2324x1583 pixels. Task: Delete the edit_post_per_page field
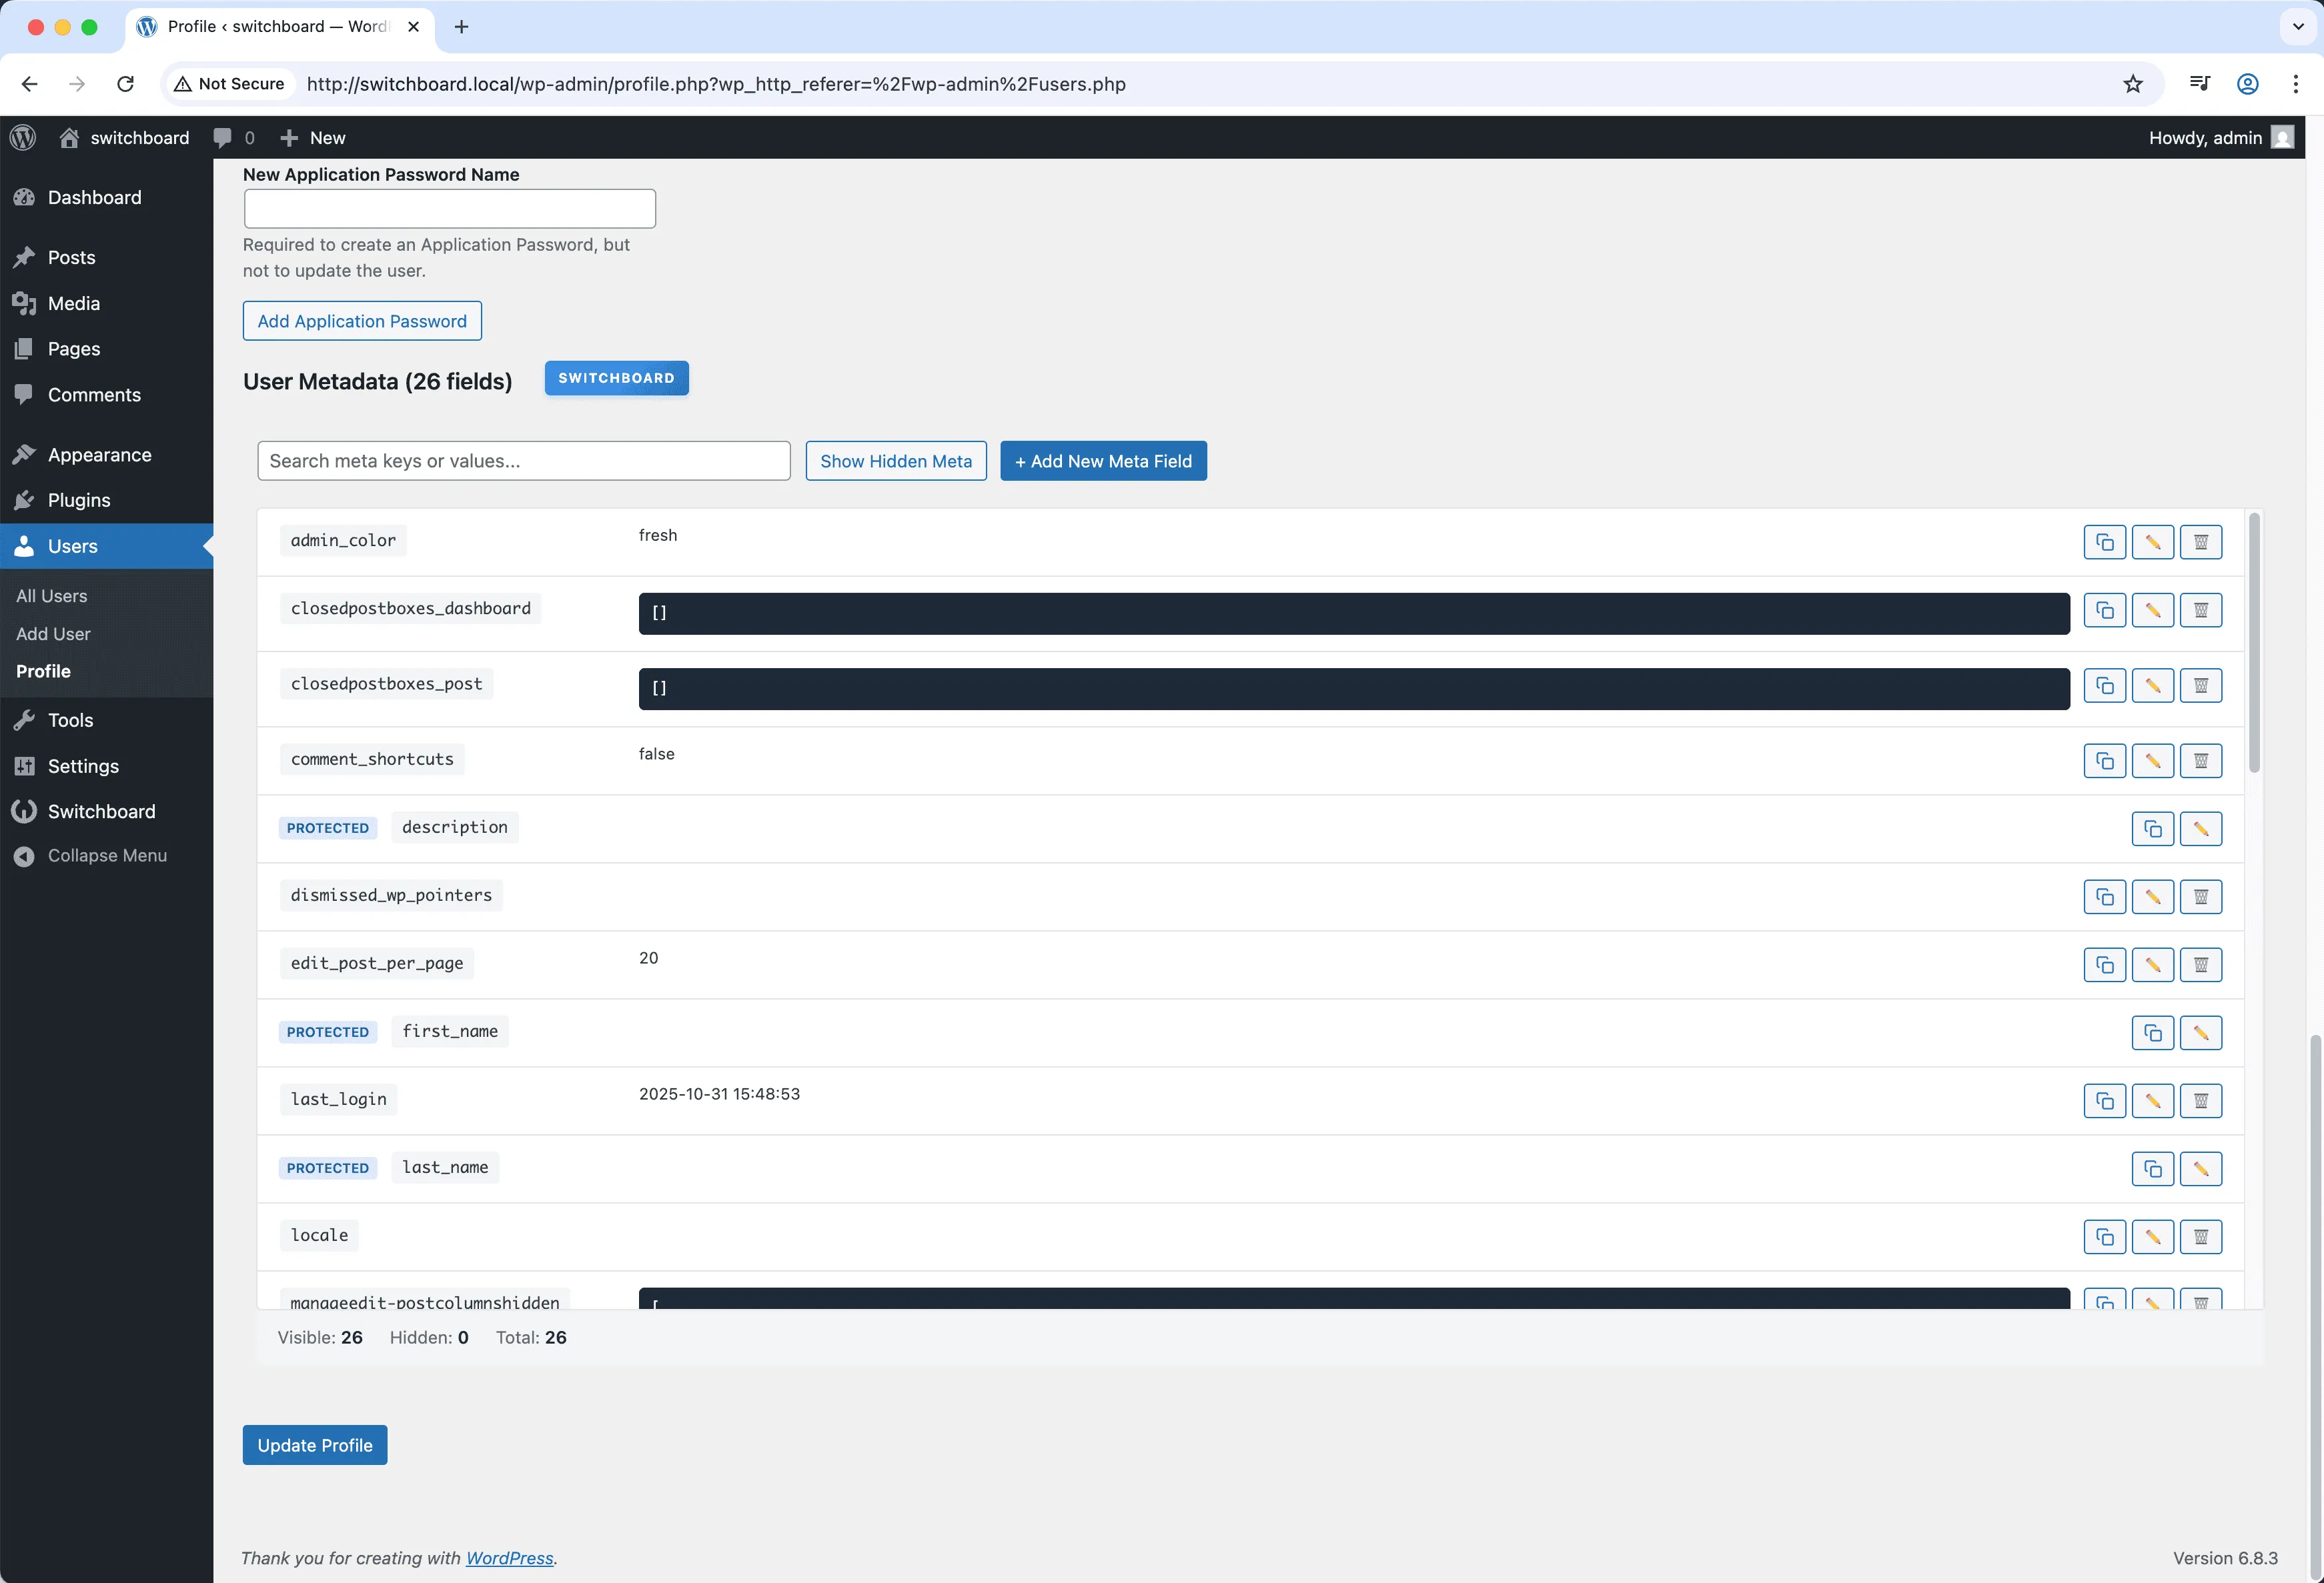coord(2201,964)
